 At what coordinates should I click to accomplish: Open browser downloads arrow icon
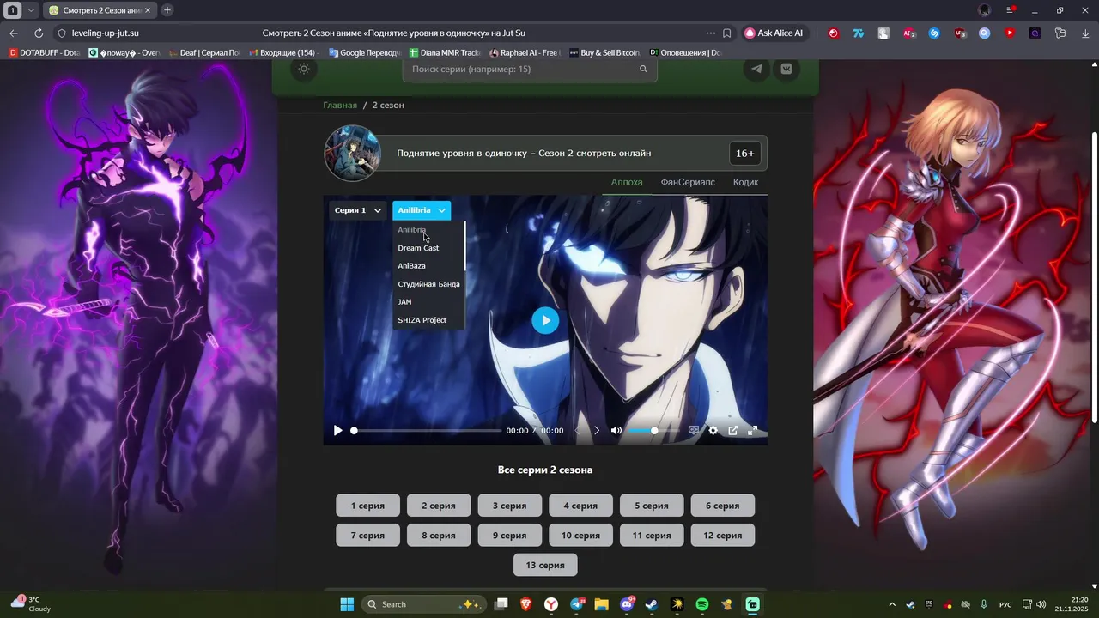coord(1085,33)
